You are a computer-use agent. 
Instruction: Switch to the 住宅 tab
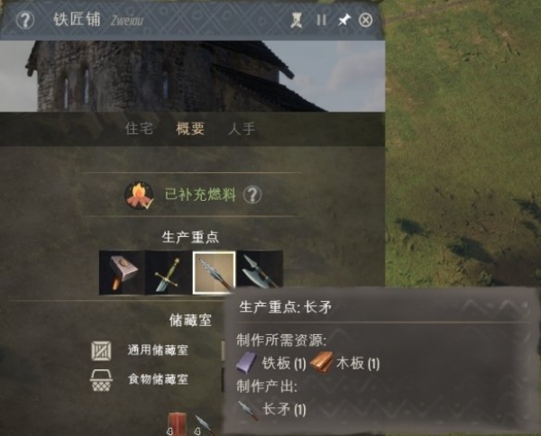pos(139,129)
